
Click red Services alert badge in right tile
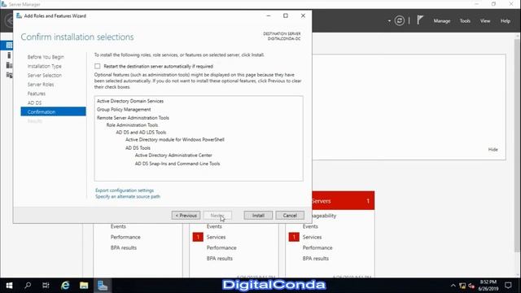click(x=294, y=237)
